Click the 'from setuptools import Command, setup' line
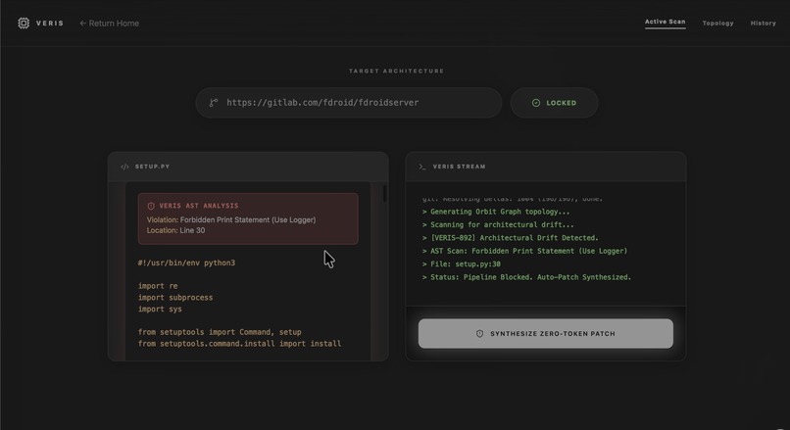The height and width of the screenshot is (430, 790). click(x=220, y=332)
